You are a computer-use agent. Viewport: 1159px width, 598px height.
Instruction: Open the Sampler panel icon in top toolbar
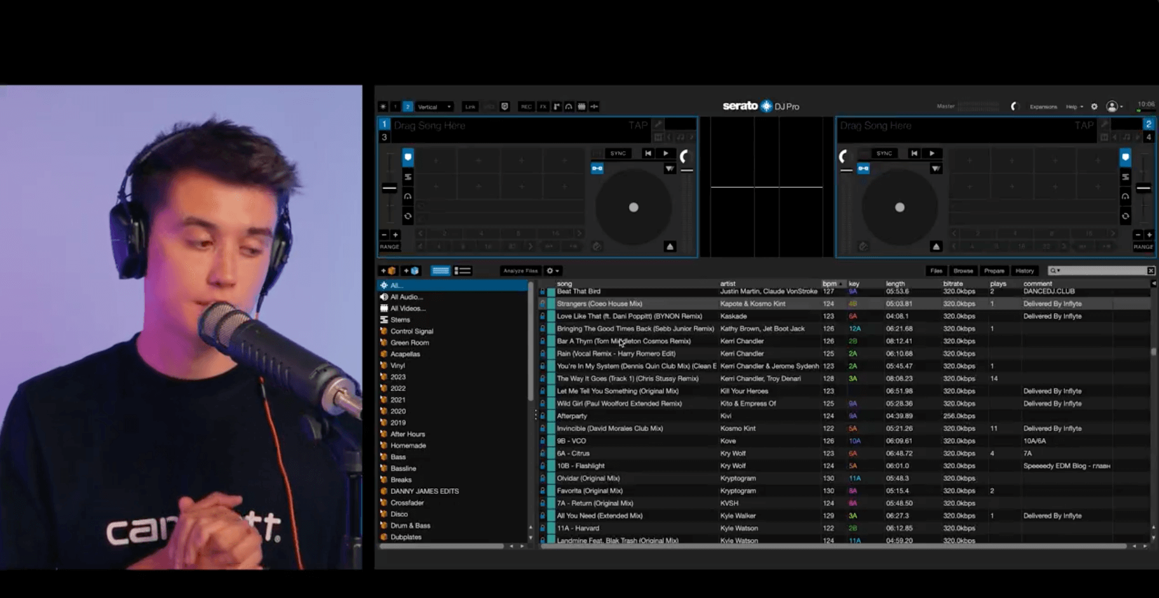point(557,107)
